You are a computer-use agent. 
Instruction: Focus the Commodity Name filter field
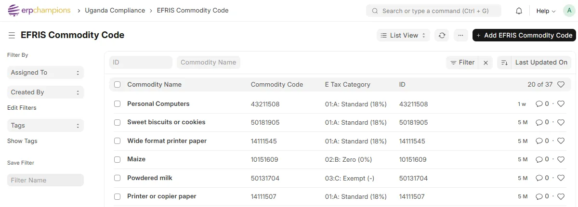208,63
